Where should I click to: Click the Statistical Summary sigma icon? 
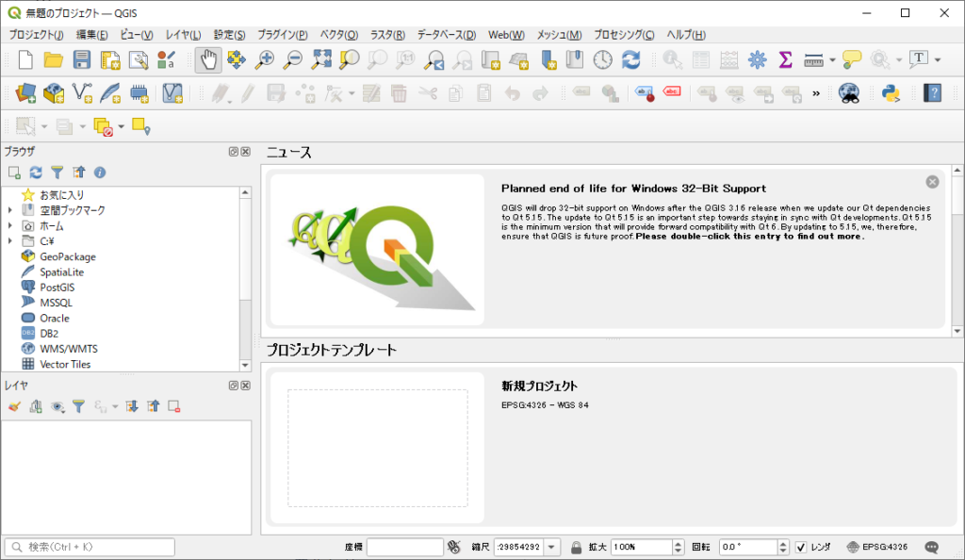785,59
